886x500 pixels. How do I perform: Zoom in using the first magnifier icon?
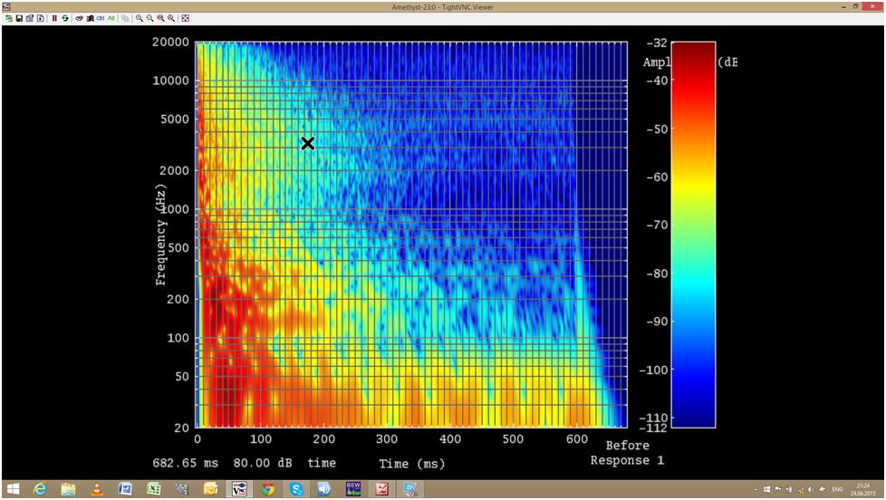[140, 18]
